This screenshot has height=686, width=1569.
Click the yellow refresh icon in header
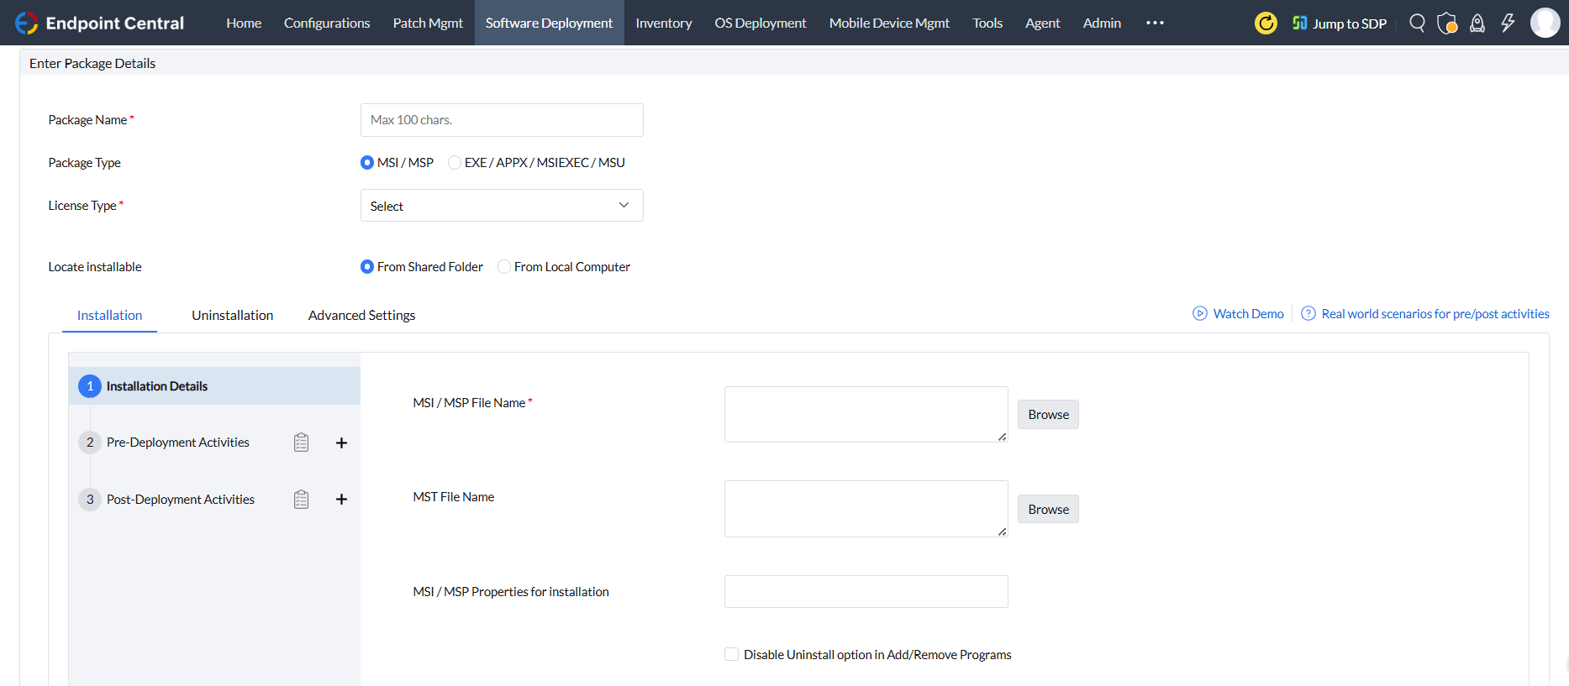(1265, 23)
